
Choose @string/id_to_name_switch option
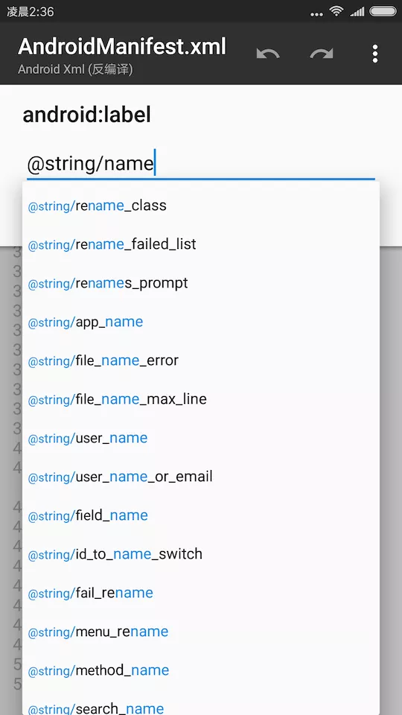click(201, 554)
